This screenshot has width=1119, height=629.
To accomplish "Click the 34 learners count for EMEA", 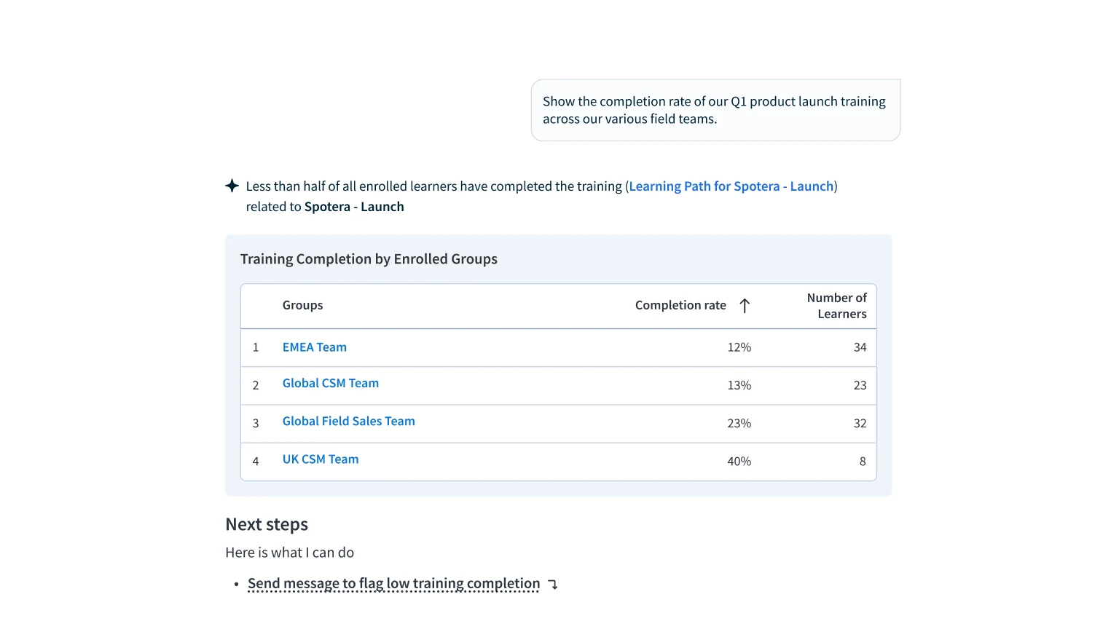I will [860, 347].
